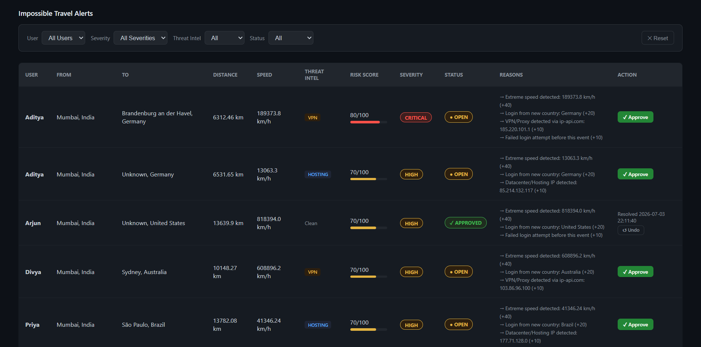Approve Aditya's Unknown, Germany alert
The image size is (701, 347).
[x=635, y=174]
